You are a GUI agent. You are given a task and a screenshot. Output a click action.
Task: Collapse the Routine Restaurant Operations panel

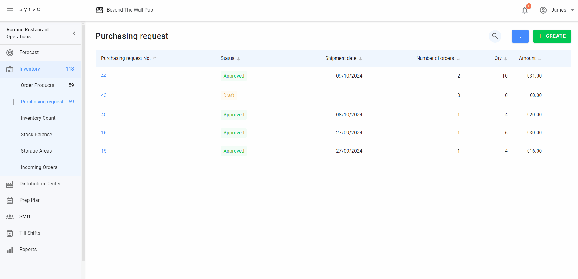[74, 33]
